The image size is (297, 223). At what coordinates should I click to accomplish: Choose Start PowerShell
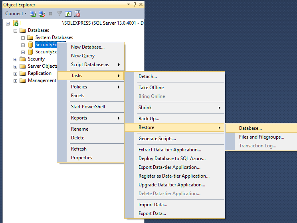91,107
